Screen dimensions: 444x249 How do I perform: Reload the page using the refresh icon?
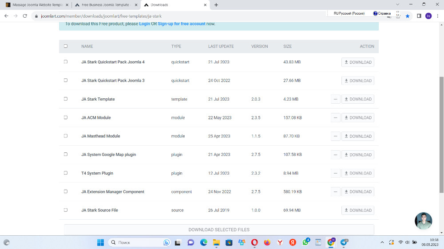click(x=25, y=16)
